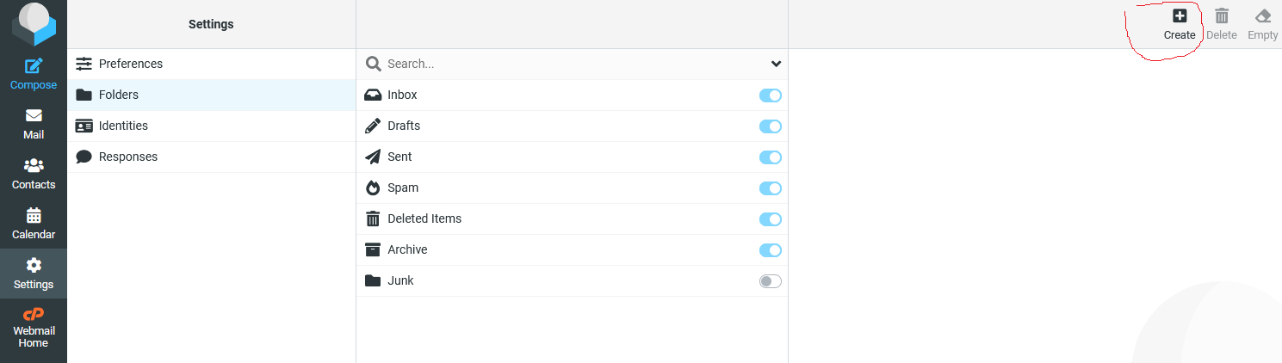Image resolution: width=1282 pixels, height=363 pixels.
Task: Open the Preferences settings section
Action: pos(130,64)
